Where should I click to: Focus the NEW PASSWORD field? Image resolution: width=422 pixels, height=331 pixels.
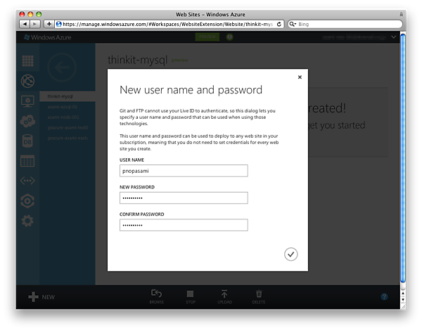pyautogui.click(x=184, y=198)
